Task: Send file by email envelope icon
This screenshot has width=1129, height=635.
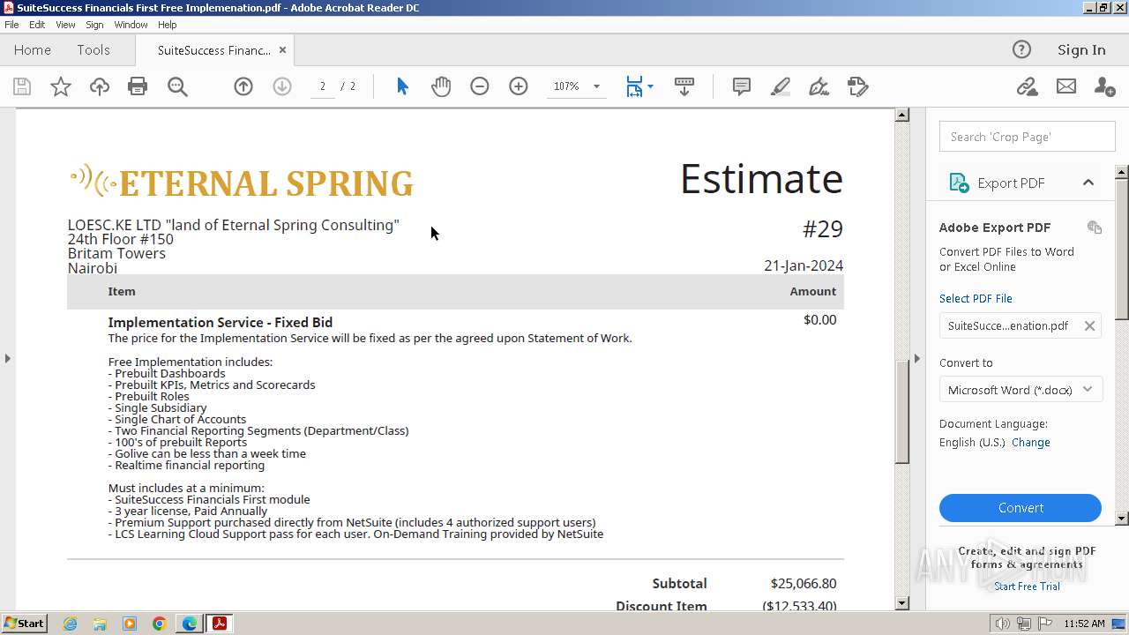Action: tap(1066, 86)
